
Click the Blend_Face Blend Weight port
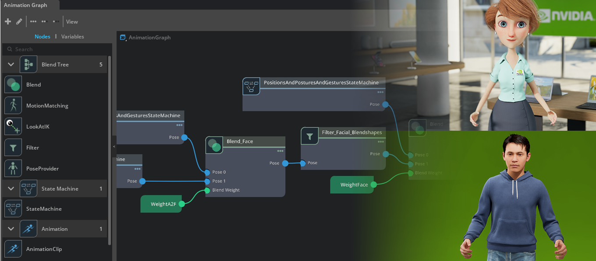[x=207, y=190]
